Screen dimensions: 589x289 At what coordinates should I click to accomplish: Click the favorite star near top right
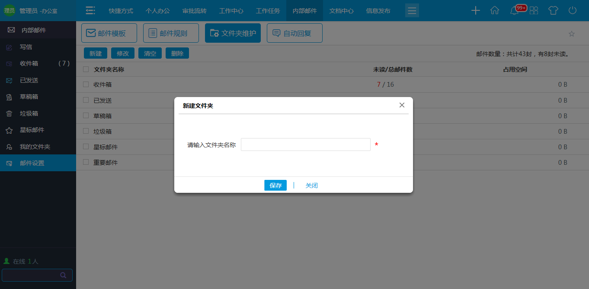(x=572, y=33)
